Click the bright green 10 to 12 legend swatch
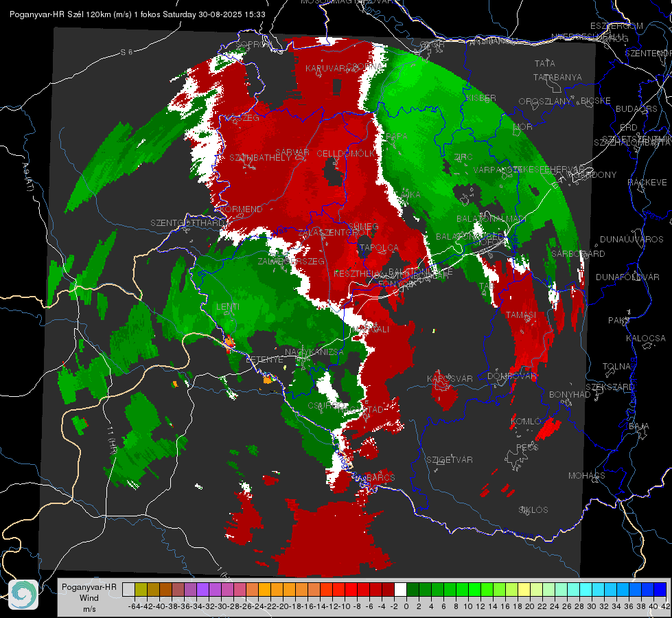Image resolution: width=672 pixels, height=618 pixels. pyautogui.click(x=474, y=589)
